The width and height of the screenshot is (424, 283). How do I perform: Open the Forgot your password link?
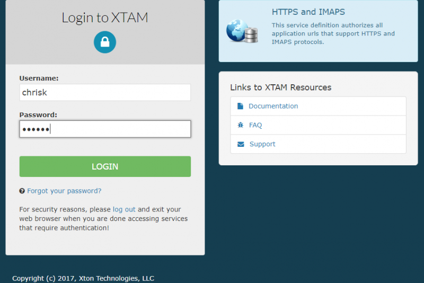[x=64, y=191]
